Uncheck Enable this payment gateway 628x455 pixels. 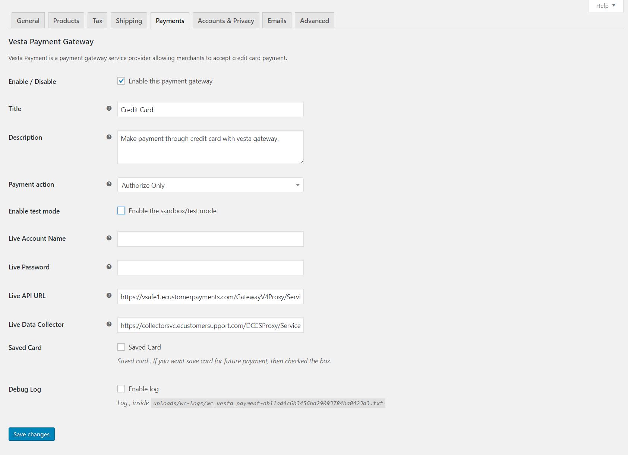point(121,81)
